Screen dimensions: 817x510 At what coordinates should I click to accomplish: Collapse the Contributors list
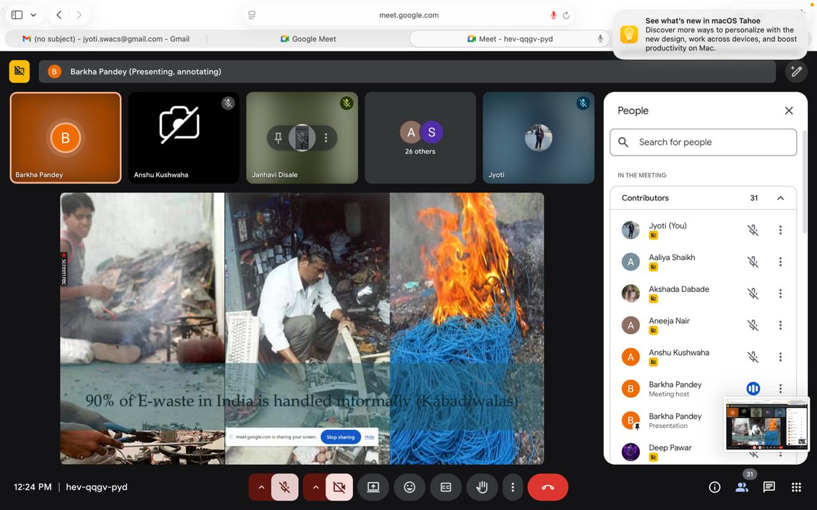tap(780, 198)
